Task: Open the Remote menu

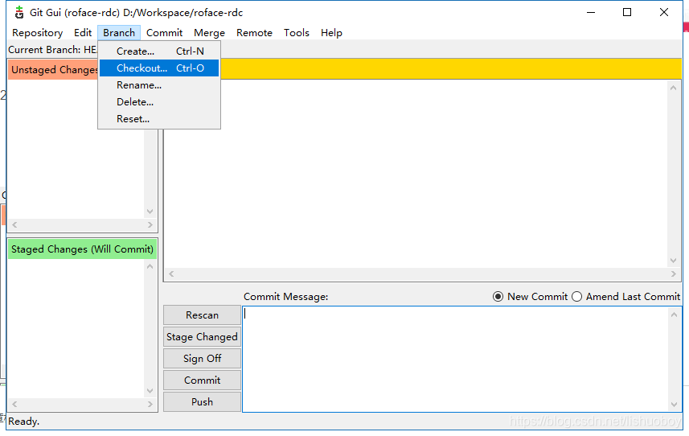Action: coord(254,33)
